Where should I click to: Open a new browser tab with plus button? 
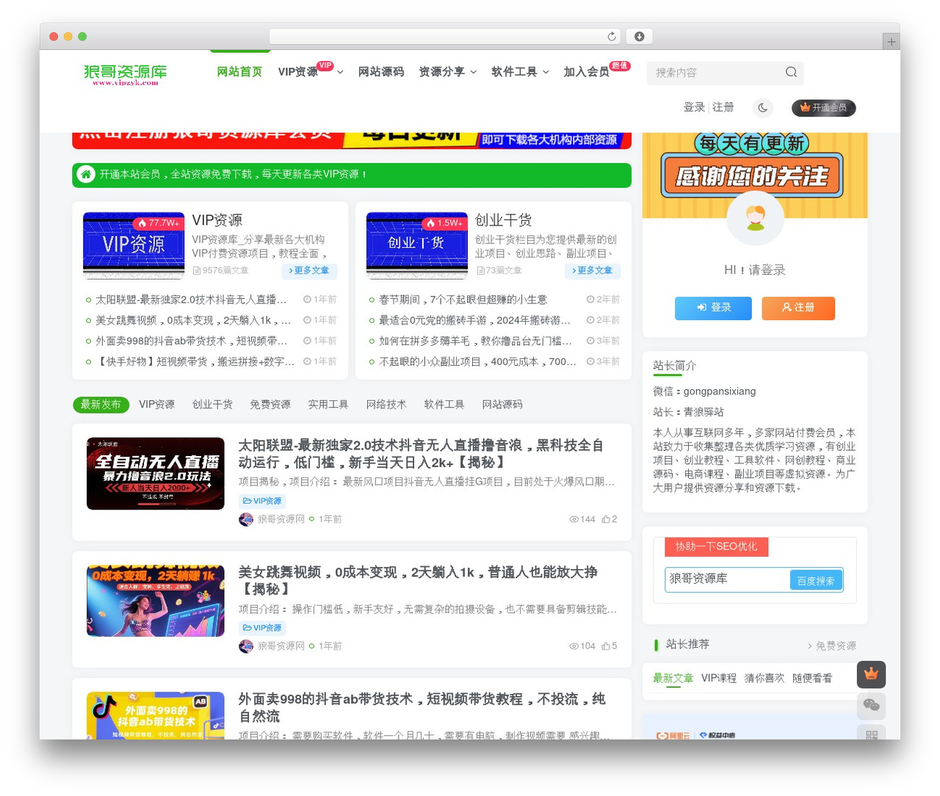(892, 42)
